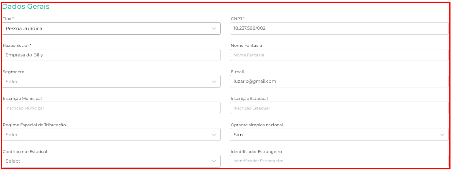
Task: Open the Tipo field showing Pessoa Jurídica
Action: [104, 28]
